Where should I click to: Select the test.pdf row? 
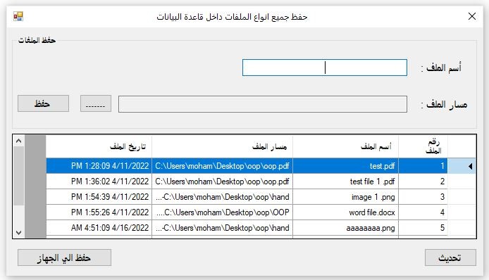tap(261, 166)
